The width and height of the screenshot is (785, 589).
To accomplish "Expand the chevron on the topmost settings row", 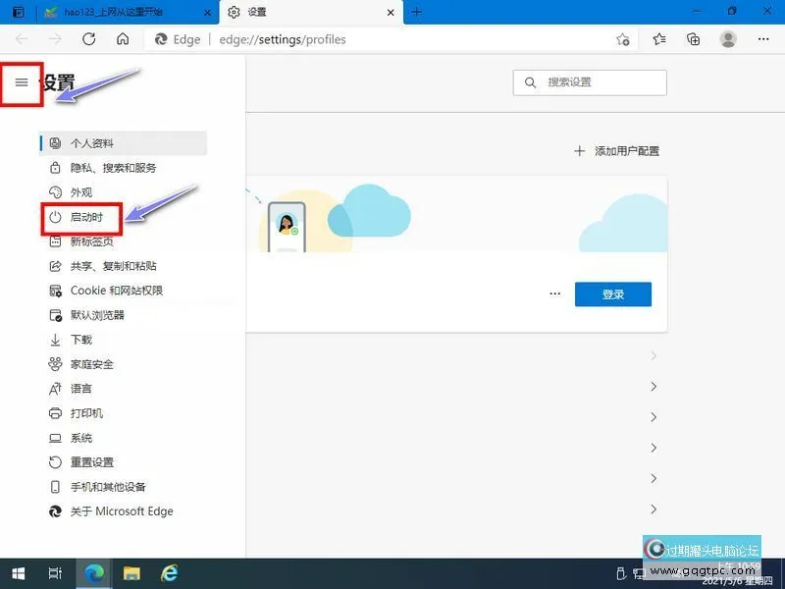I will (654, 355).
